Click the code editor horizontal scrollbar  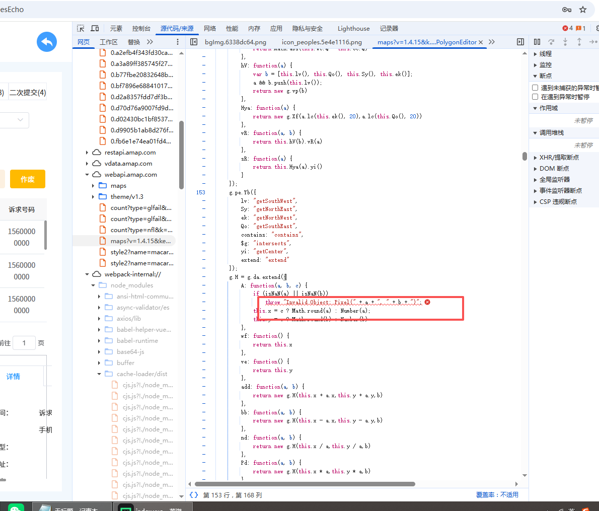tap(305, 484)
